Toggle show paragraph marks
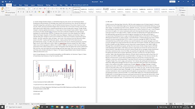This screenshot has width=195, height=109. point(70,9)
